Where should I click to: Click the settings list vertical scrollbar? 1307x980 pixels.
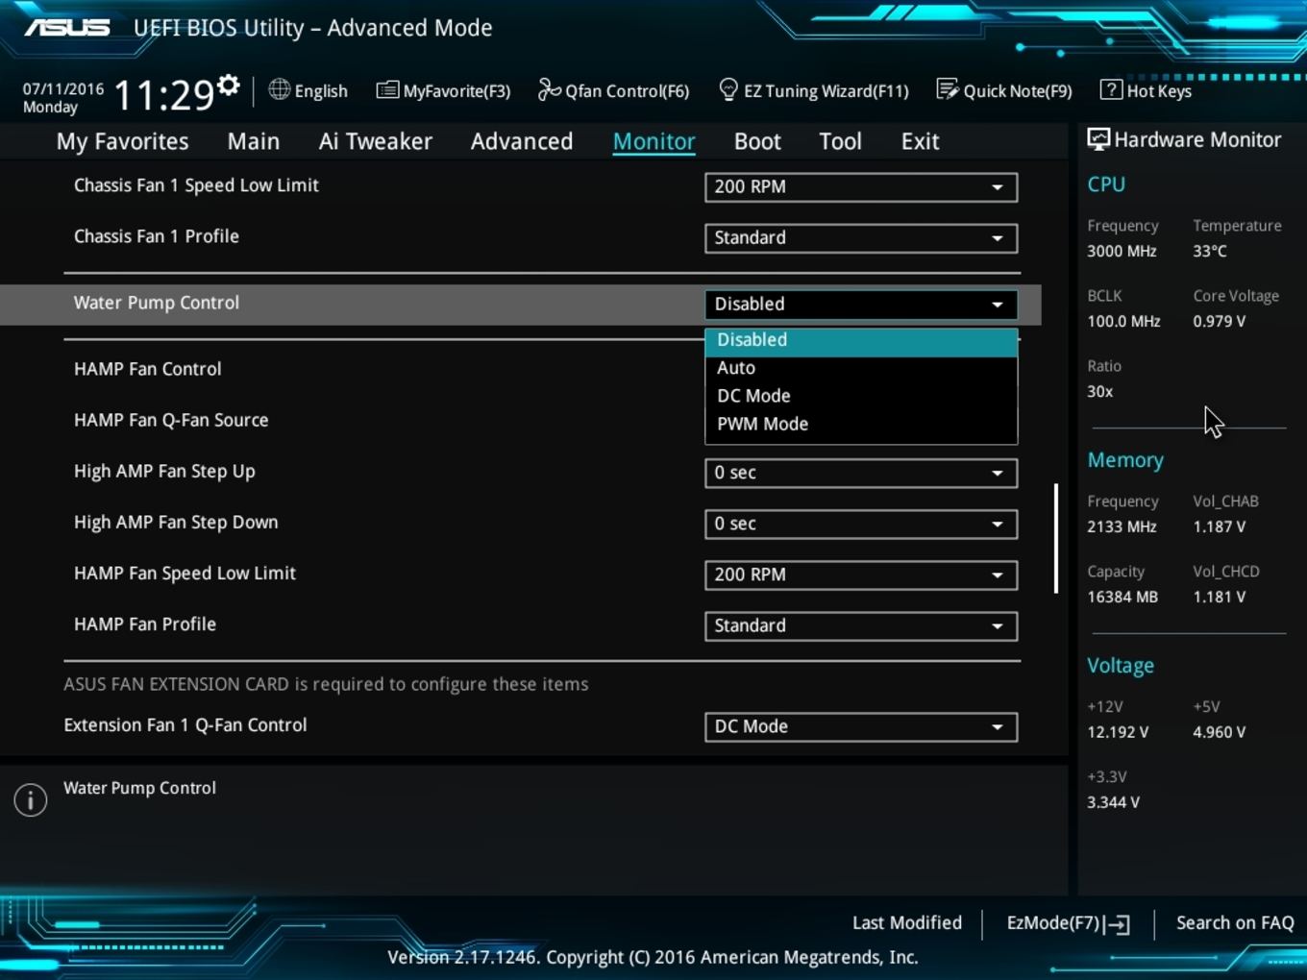(x=1056, y=538)
